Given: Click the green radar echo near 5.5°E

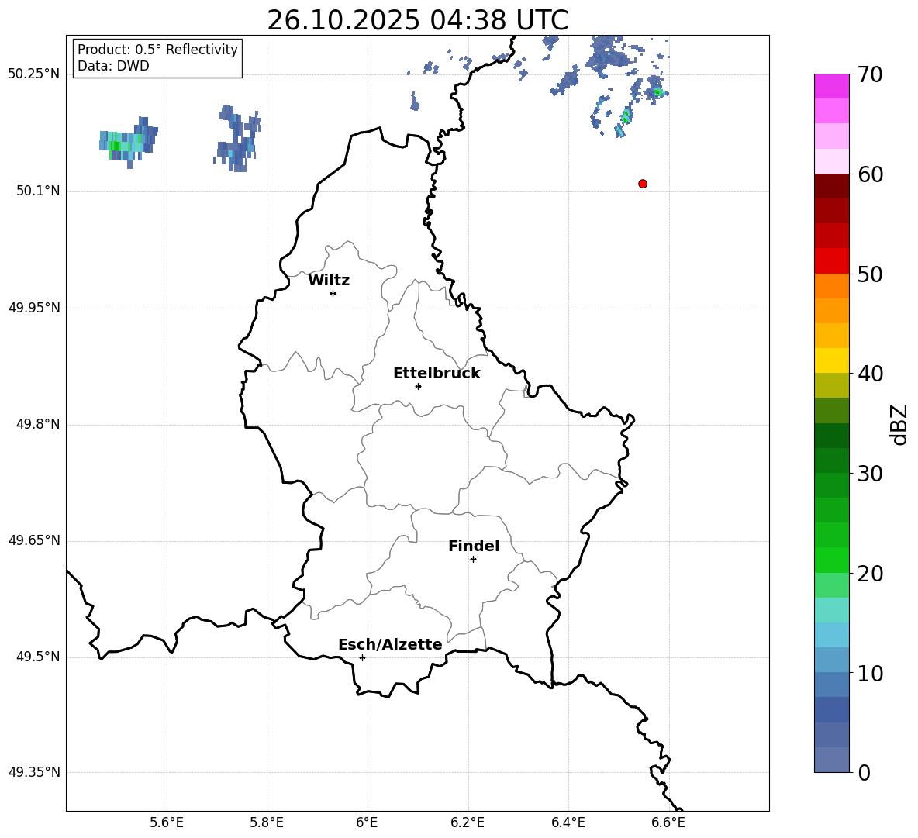Looking at the screenshot, I should 128,142.
